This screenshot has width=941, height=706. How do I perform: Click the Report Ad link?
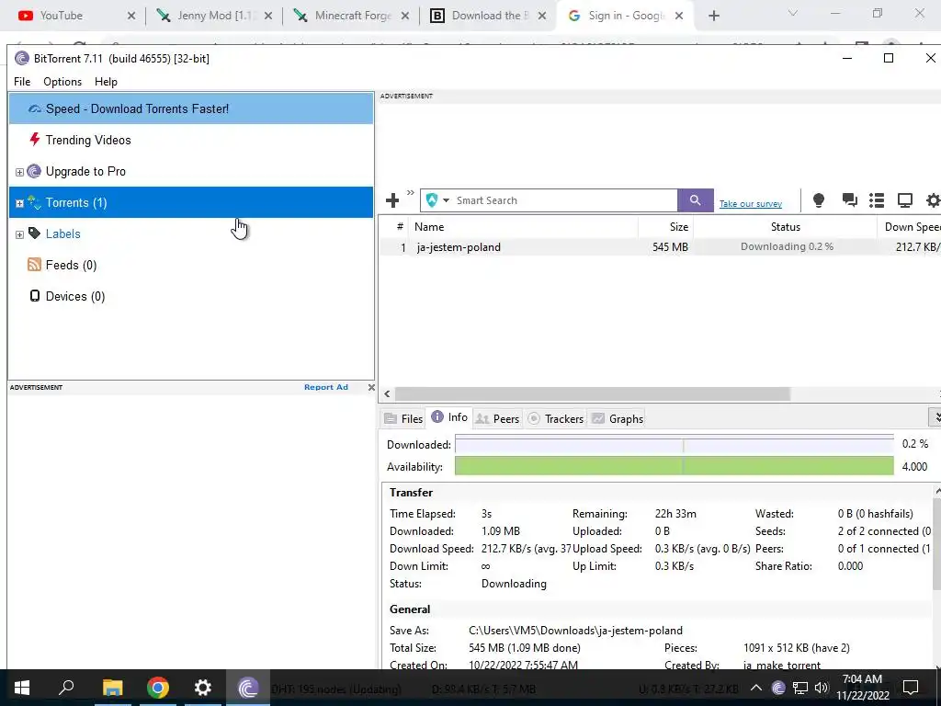[x=326, y=387]
